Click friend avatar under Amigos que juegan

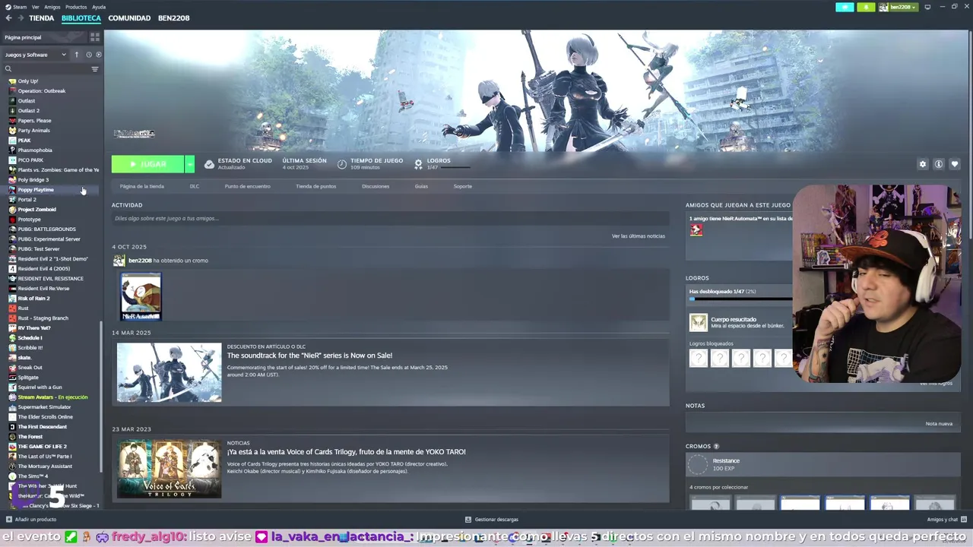[x=696, y=229]
